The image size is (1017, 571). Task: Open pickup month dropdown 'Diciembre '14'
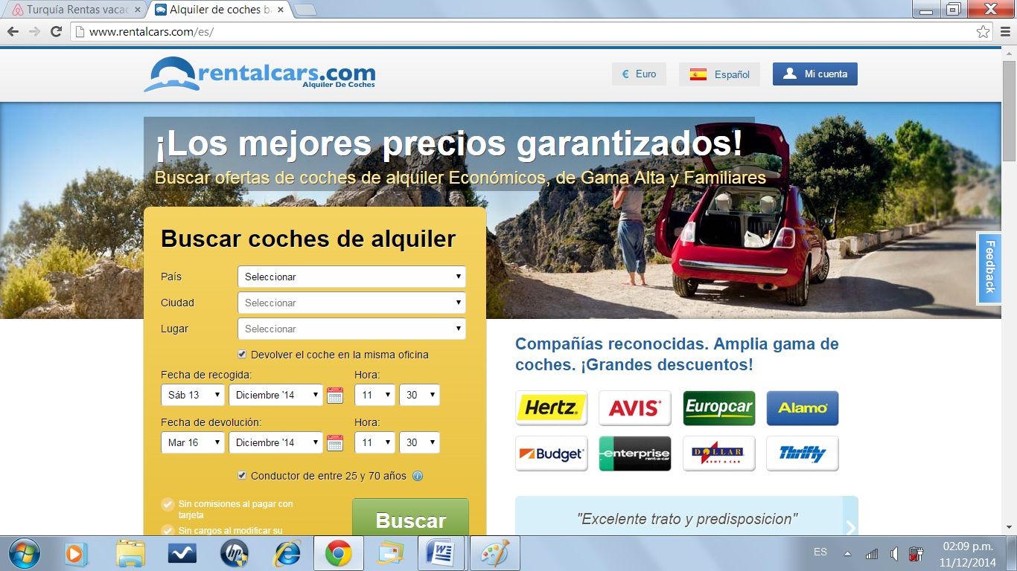[275, 396]
